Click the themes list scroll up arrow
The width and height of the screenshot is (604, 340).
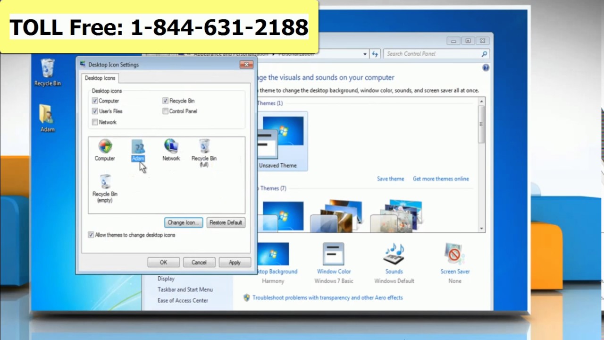481,102
